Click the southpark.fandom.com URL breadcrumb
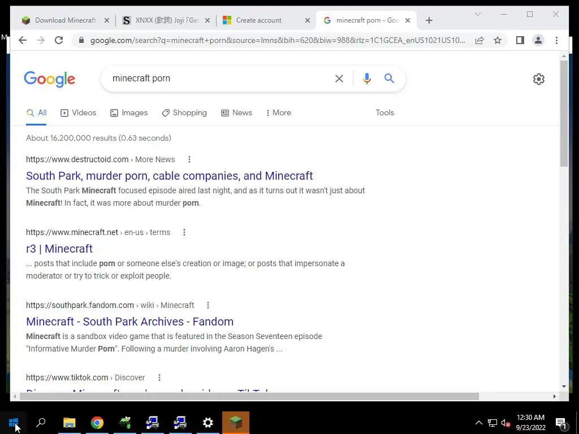579x434 pixels. [x=110, y=305]
